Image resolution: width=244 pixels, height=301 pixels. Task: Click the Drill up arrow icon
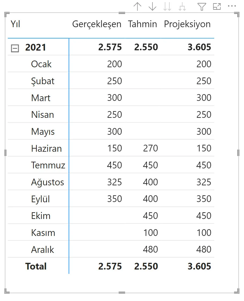137,7
